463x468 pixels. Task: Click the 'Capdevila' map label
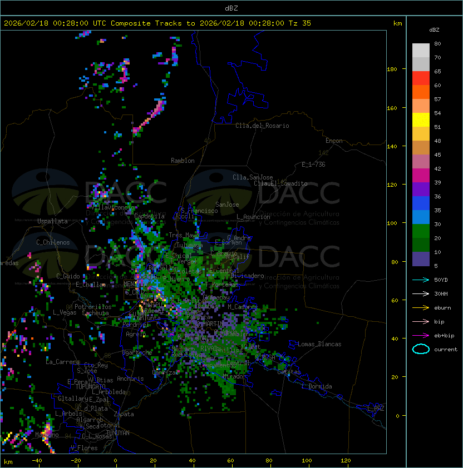[x=150, y=216]
